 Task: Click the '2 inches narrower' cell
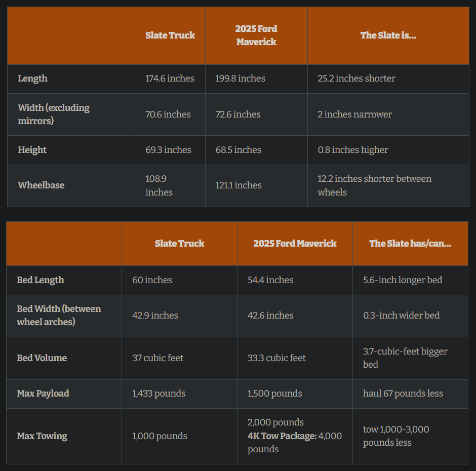(354, 114)
